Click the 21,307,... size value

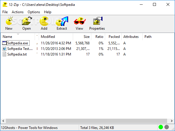[83, 49]
